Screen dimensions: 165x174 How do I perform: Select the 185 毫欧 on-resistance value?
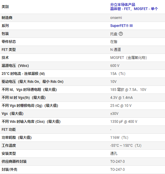tap(128, 90)
